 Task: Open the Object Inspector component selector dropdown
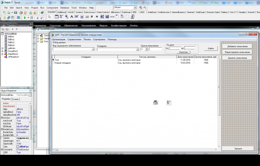tap(30, 95)
